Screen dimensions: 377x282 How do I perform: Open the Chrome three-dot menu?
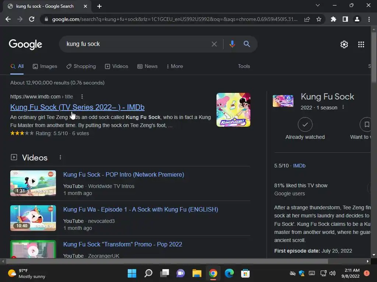pos(369,19)
